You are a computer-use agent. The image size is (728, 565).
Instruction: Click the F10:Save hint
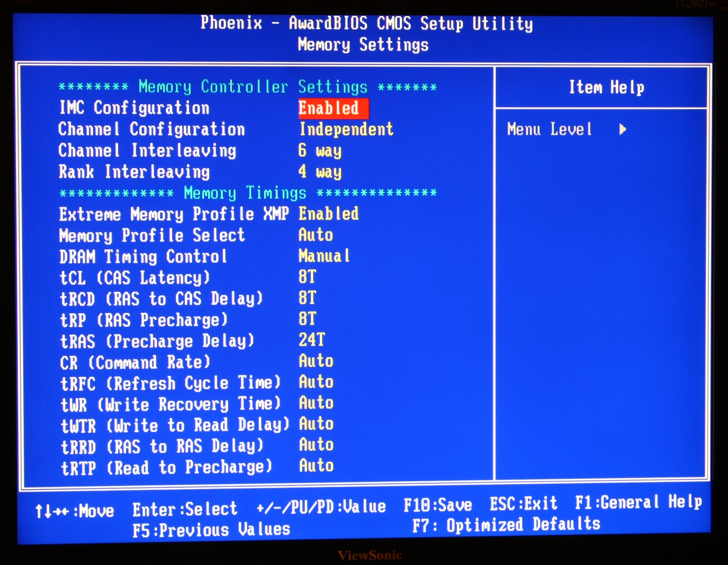[x=438, y=505]
